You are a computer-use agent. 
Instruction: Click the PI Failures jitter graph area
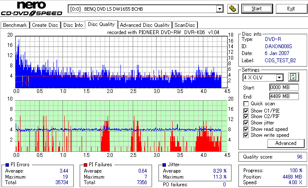[121, 126]
